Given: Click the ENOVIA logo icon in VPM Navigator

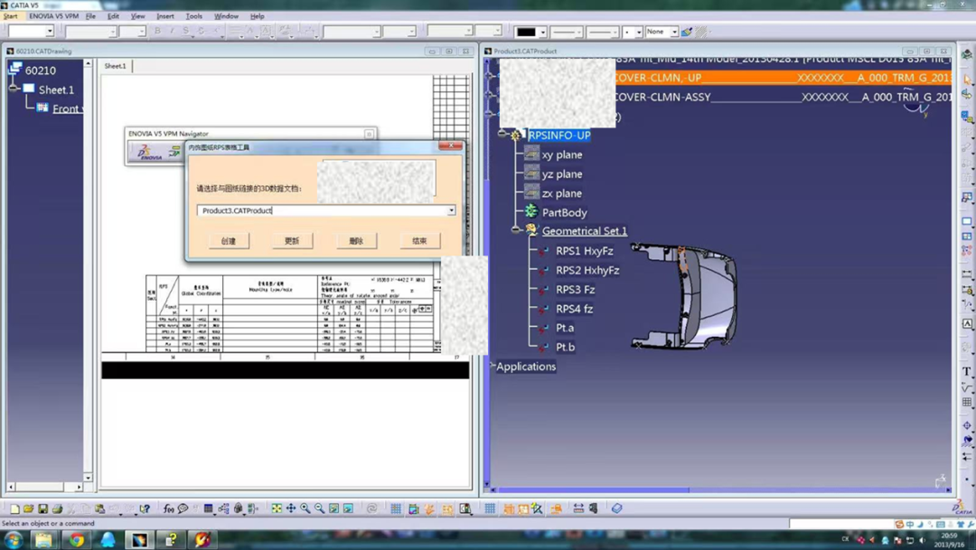Looking at the screenshot, I should point(148,153).
